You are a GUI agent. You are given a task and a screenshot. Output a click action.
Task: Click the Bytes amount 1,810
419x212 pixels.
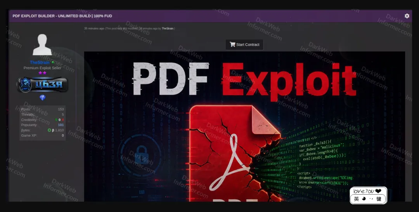[x=59, y=130]
